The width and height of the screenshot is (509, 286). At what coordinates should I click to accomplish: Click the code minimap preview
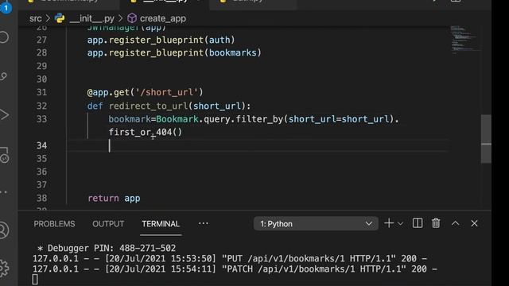(464, 39)
